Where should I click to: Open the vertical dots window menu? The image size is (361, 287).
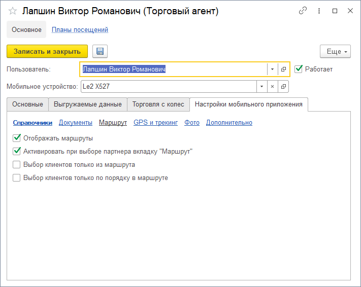point(319,11)
